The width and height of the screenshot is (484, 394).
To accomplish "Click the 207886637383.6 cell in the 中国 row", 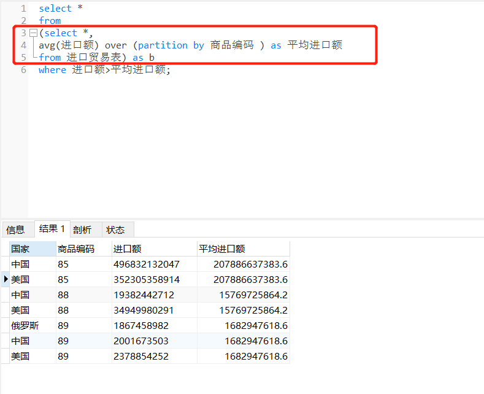I will tap(244, 265).
